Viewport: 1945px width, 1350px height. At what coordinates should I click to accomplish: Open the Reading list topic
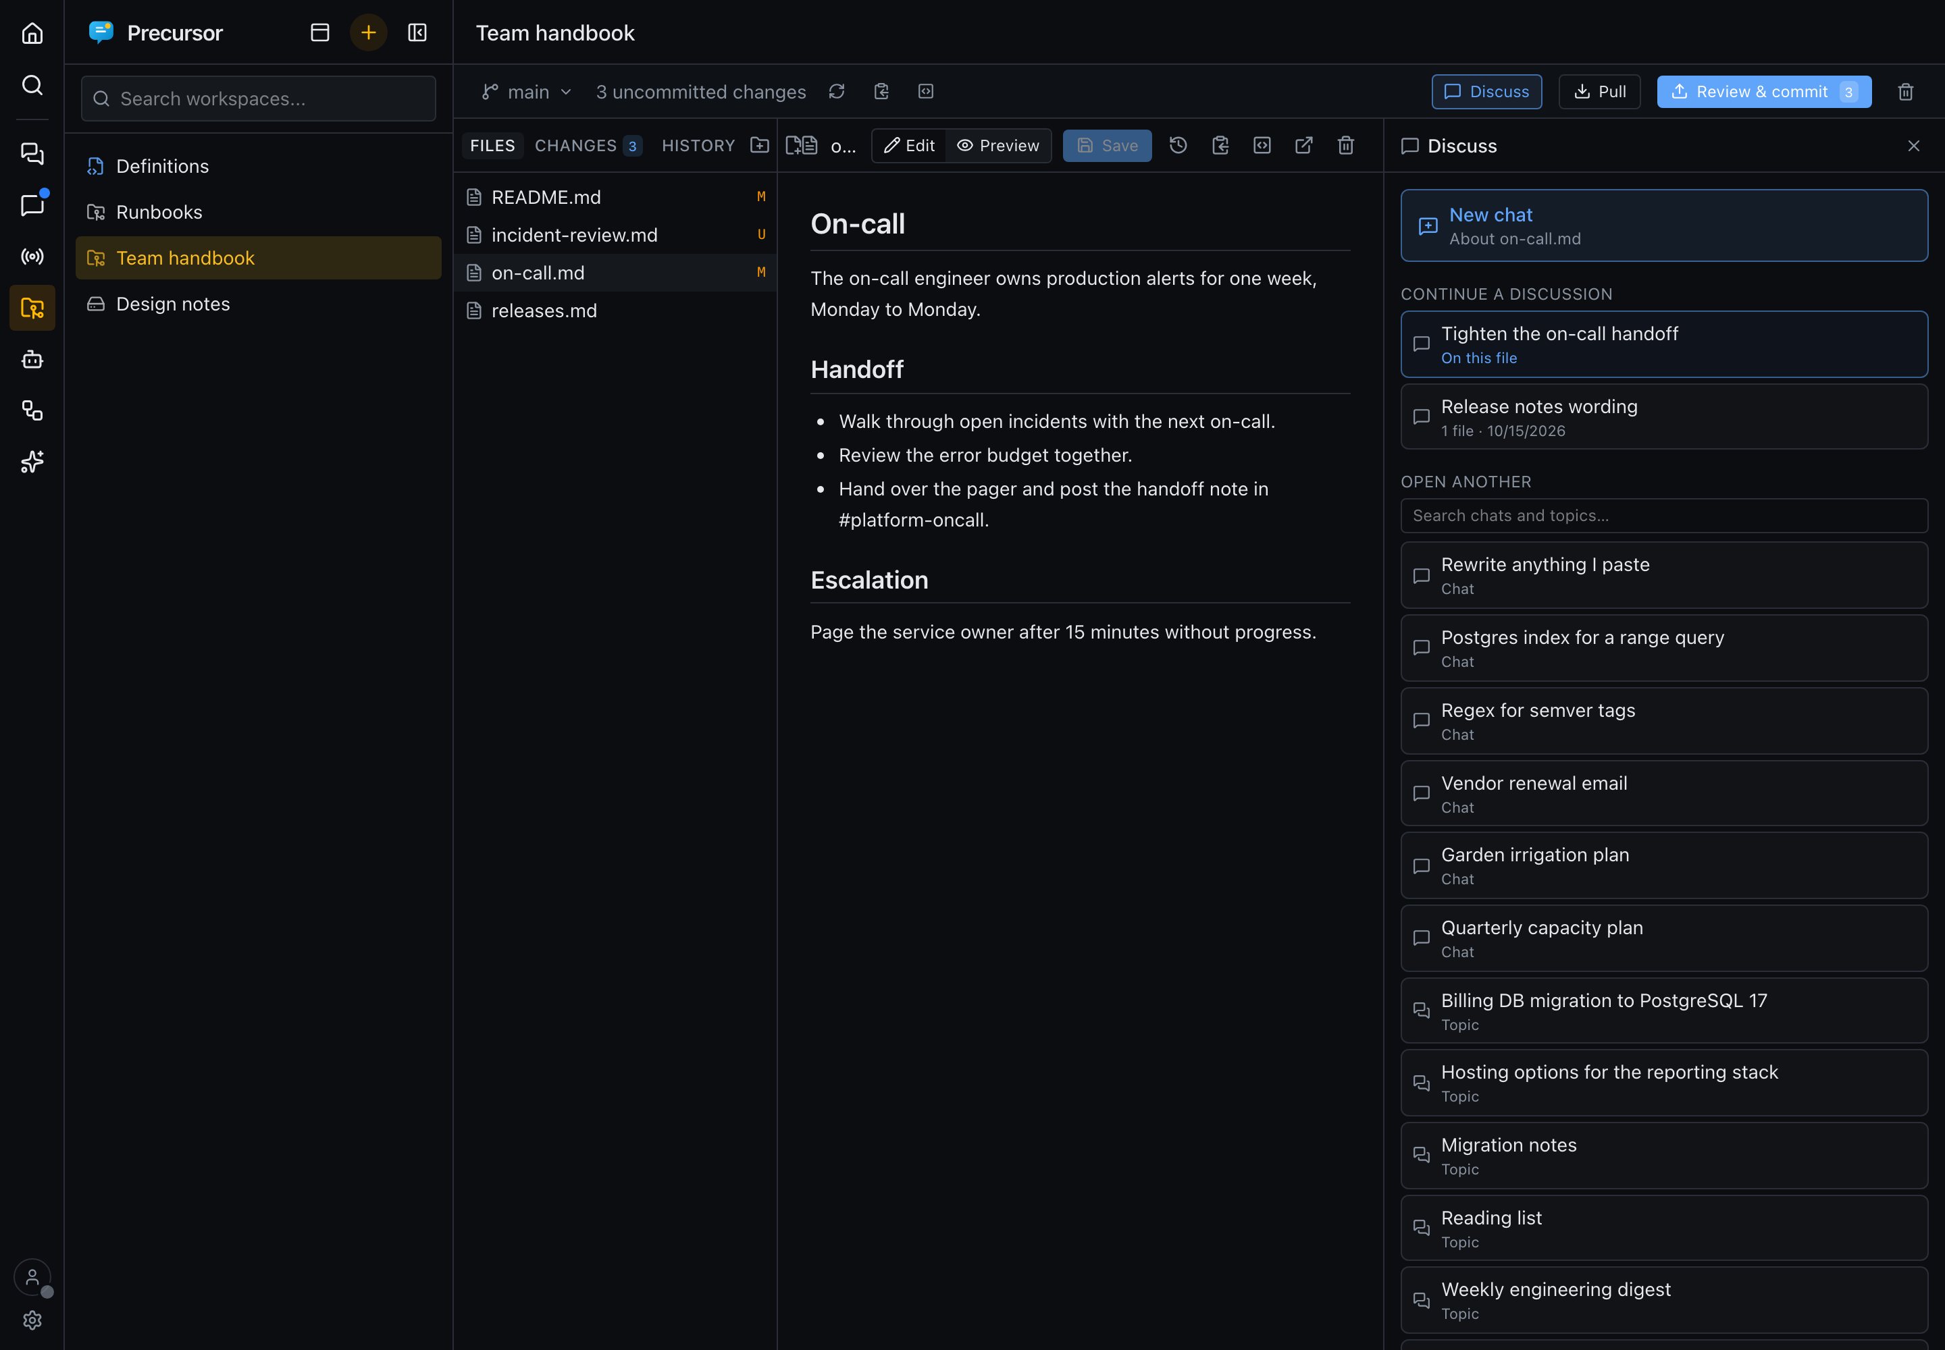coord(1664,1228)
